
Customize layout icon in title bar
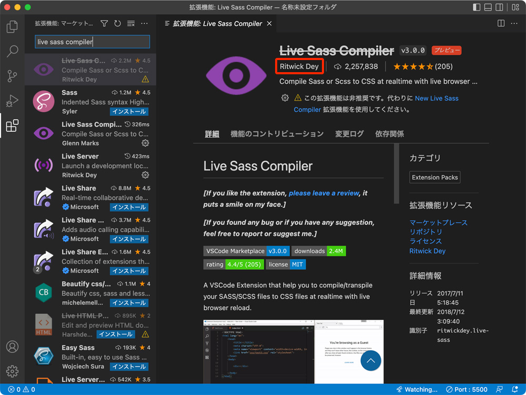[x=515, y=7]
